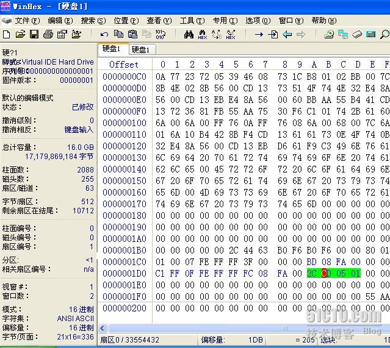Select the first 硬盘1 tab

point(112,49)
